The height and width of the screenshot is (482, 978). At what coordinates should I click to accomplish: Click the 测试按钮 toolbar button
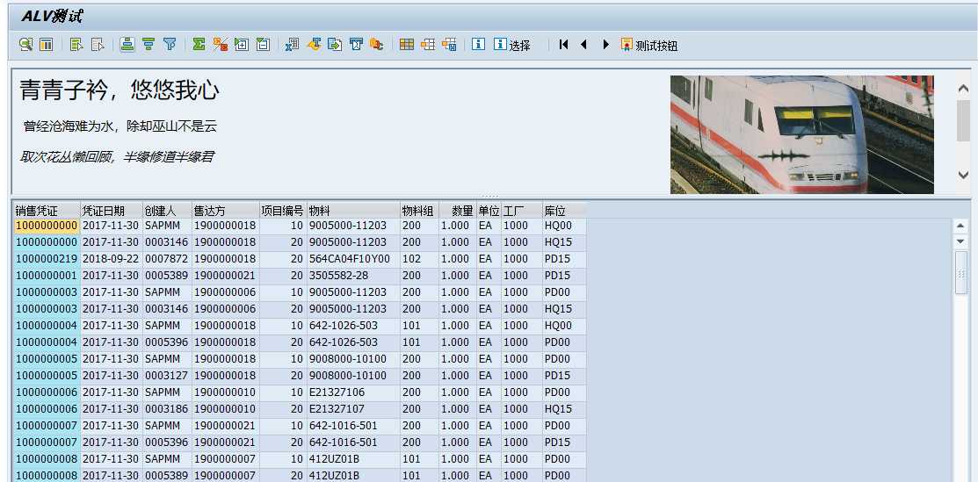[x=649, y=45]
